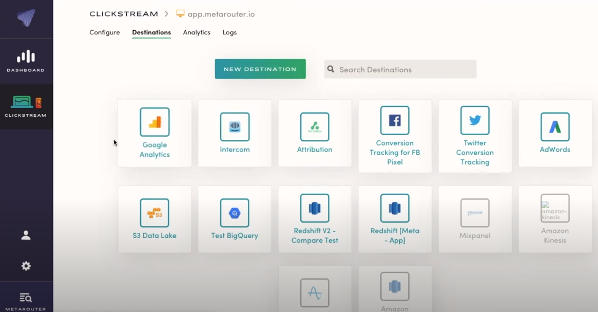Screen dimensions: 598x312
Task: Open the Mixpanel destination
Action: point(475,219)
